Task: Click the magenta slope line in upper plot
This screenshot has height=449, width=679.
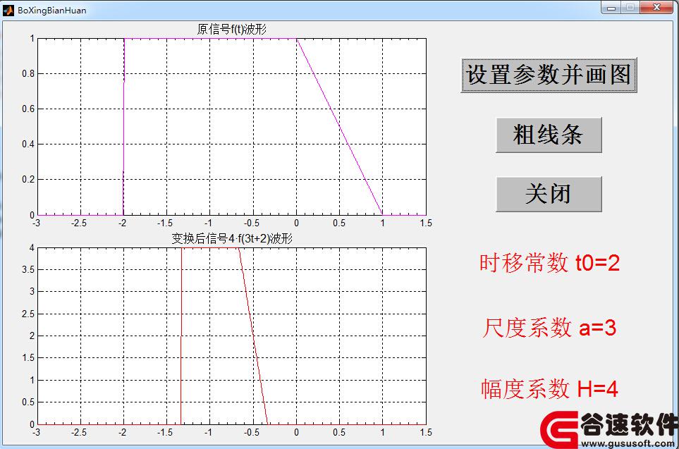Action: pos(340,126)
